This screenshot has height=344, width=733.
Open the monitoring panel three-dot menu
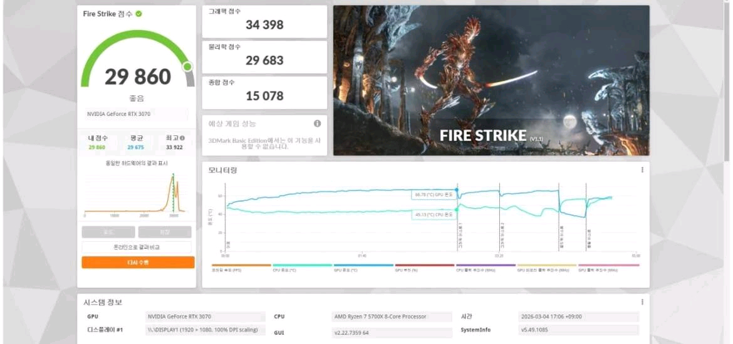642,170
